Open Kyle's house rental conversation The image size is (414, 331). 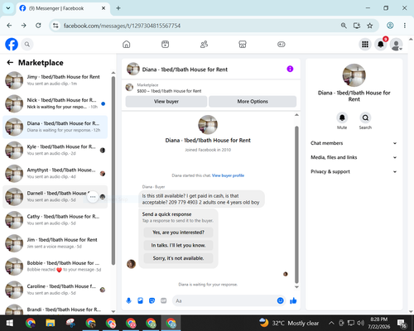[x=55, y=150]
